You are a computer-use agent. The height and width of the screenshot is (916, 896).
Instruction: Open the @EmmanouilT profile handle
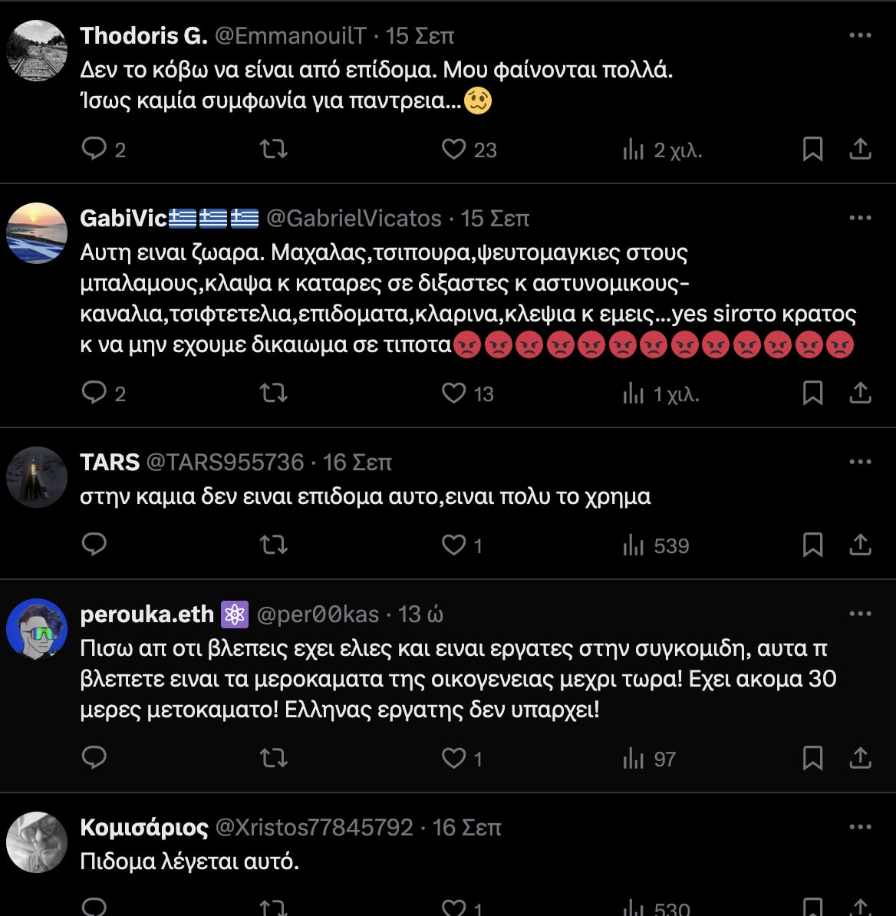coord(291,35)
